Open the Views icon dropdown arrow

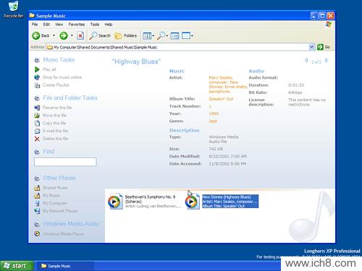click(x=153, y=36)
